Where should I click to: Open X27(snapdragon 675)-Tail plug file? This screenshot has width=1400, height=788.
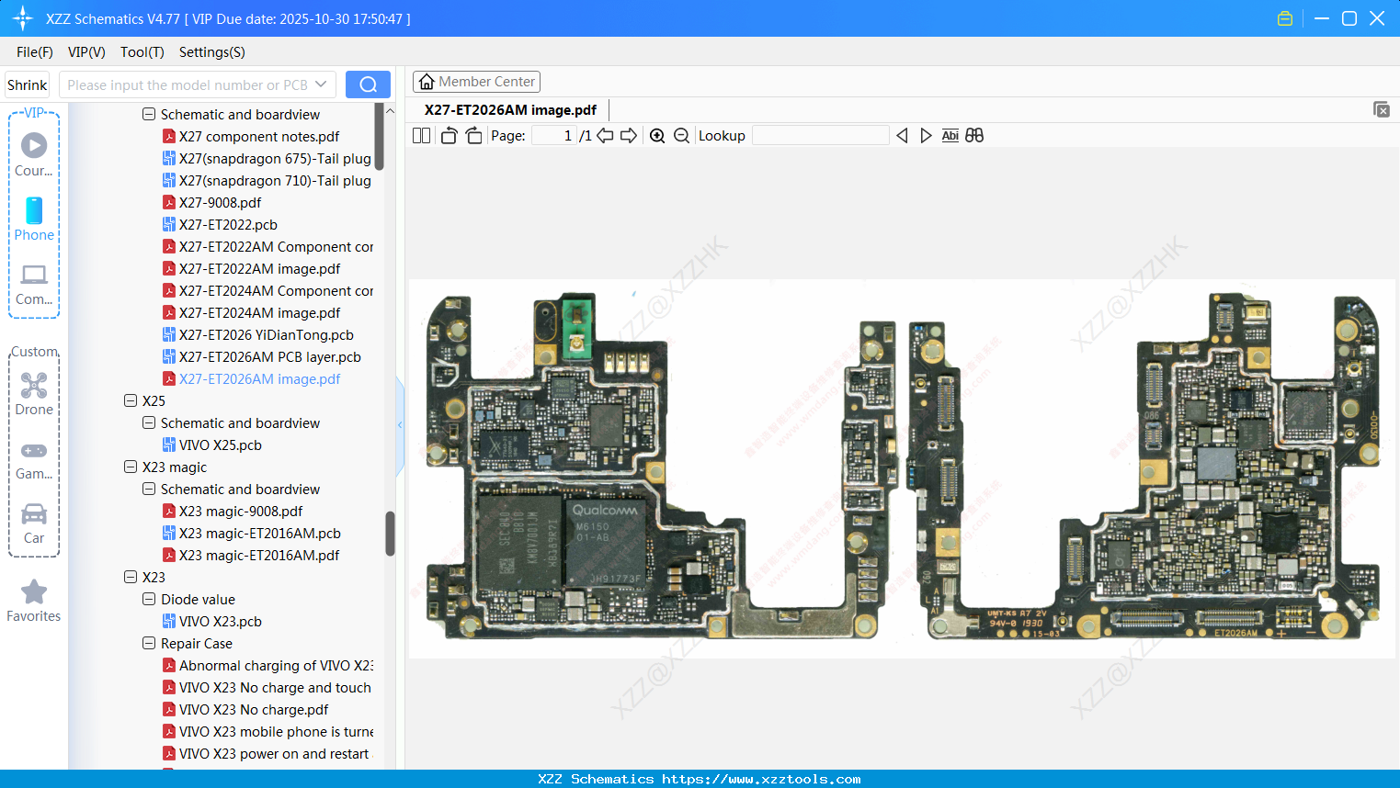tap(275, 159)
